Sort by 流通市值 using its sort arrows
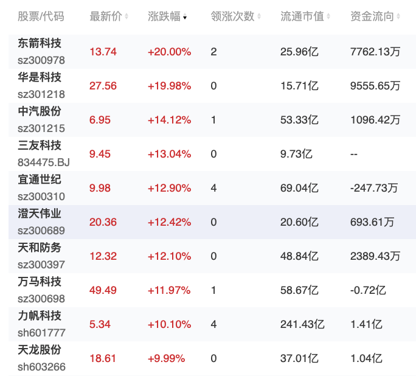Viewport: 416px width, 376px height. point(328,16)
